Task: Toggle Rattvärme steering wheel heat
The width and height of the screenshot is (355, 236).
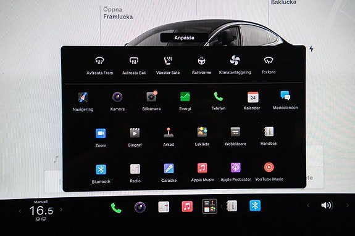Action: [x=201, y=65]
